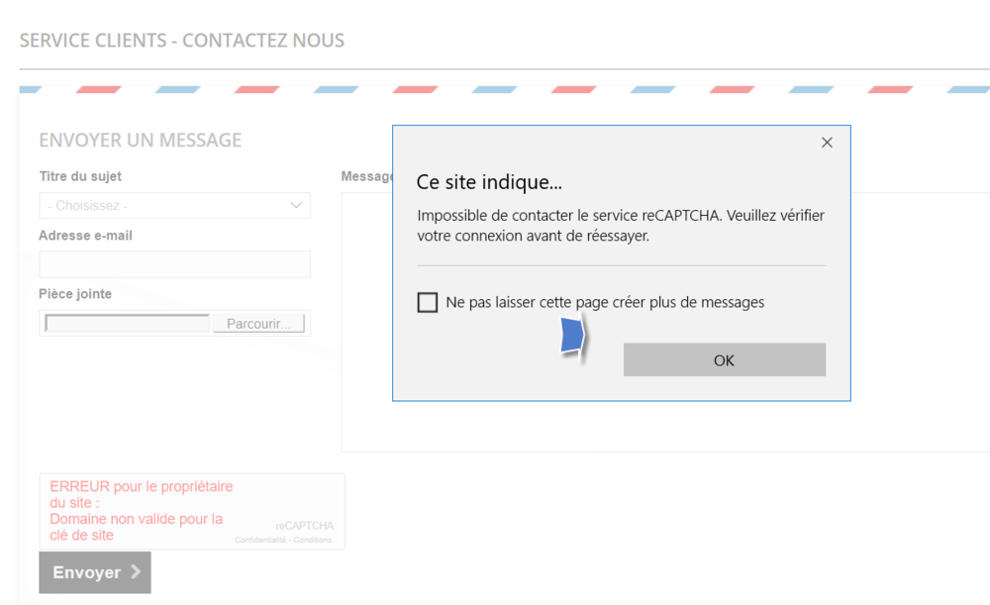Click 'SERVICE CLIENTS - CONTACTEZ NOUS' page title
Viewport: 990px width, 605px height.
coord(182,42)
